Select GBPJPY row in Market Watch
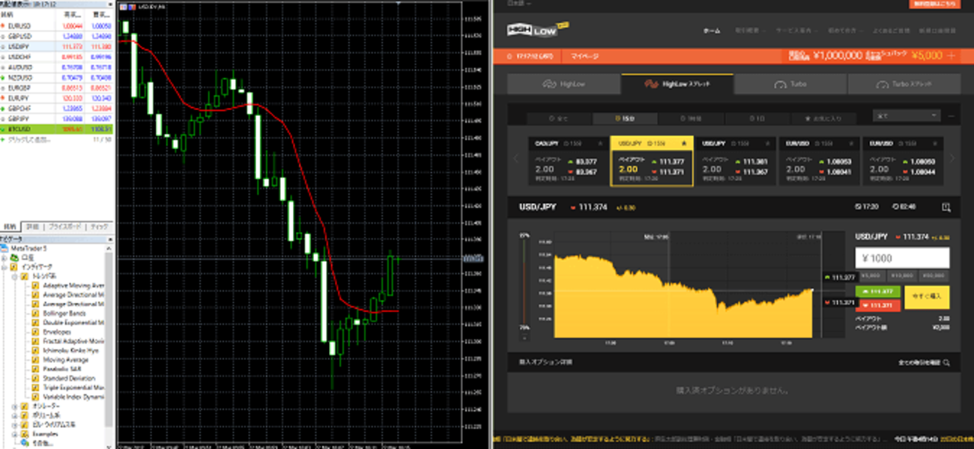The height and width of the screenshot is (449, 974). [x=57, y=118]
